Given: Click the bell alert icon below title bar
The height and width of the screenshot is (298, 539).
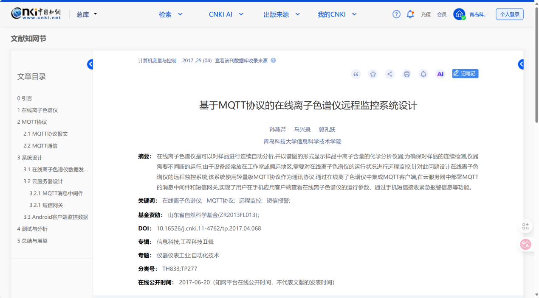Looking at the screenshot, I should [423, 74].
